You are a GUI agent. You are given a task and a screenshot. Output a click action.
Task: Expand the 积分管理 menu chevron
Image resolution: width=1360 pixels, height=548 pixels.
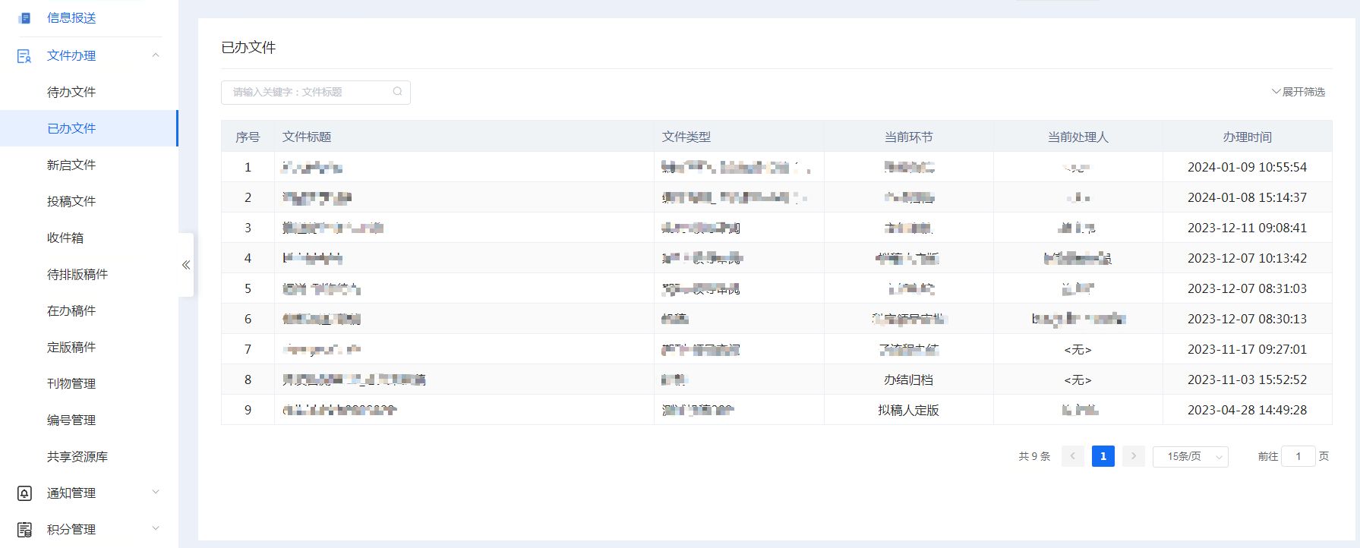(x=156, y=529)
